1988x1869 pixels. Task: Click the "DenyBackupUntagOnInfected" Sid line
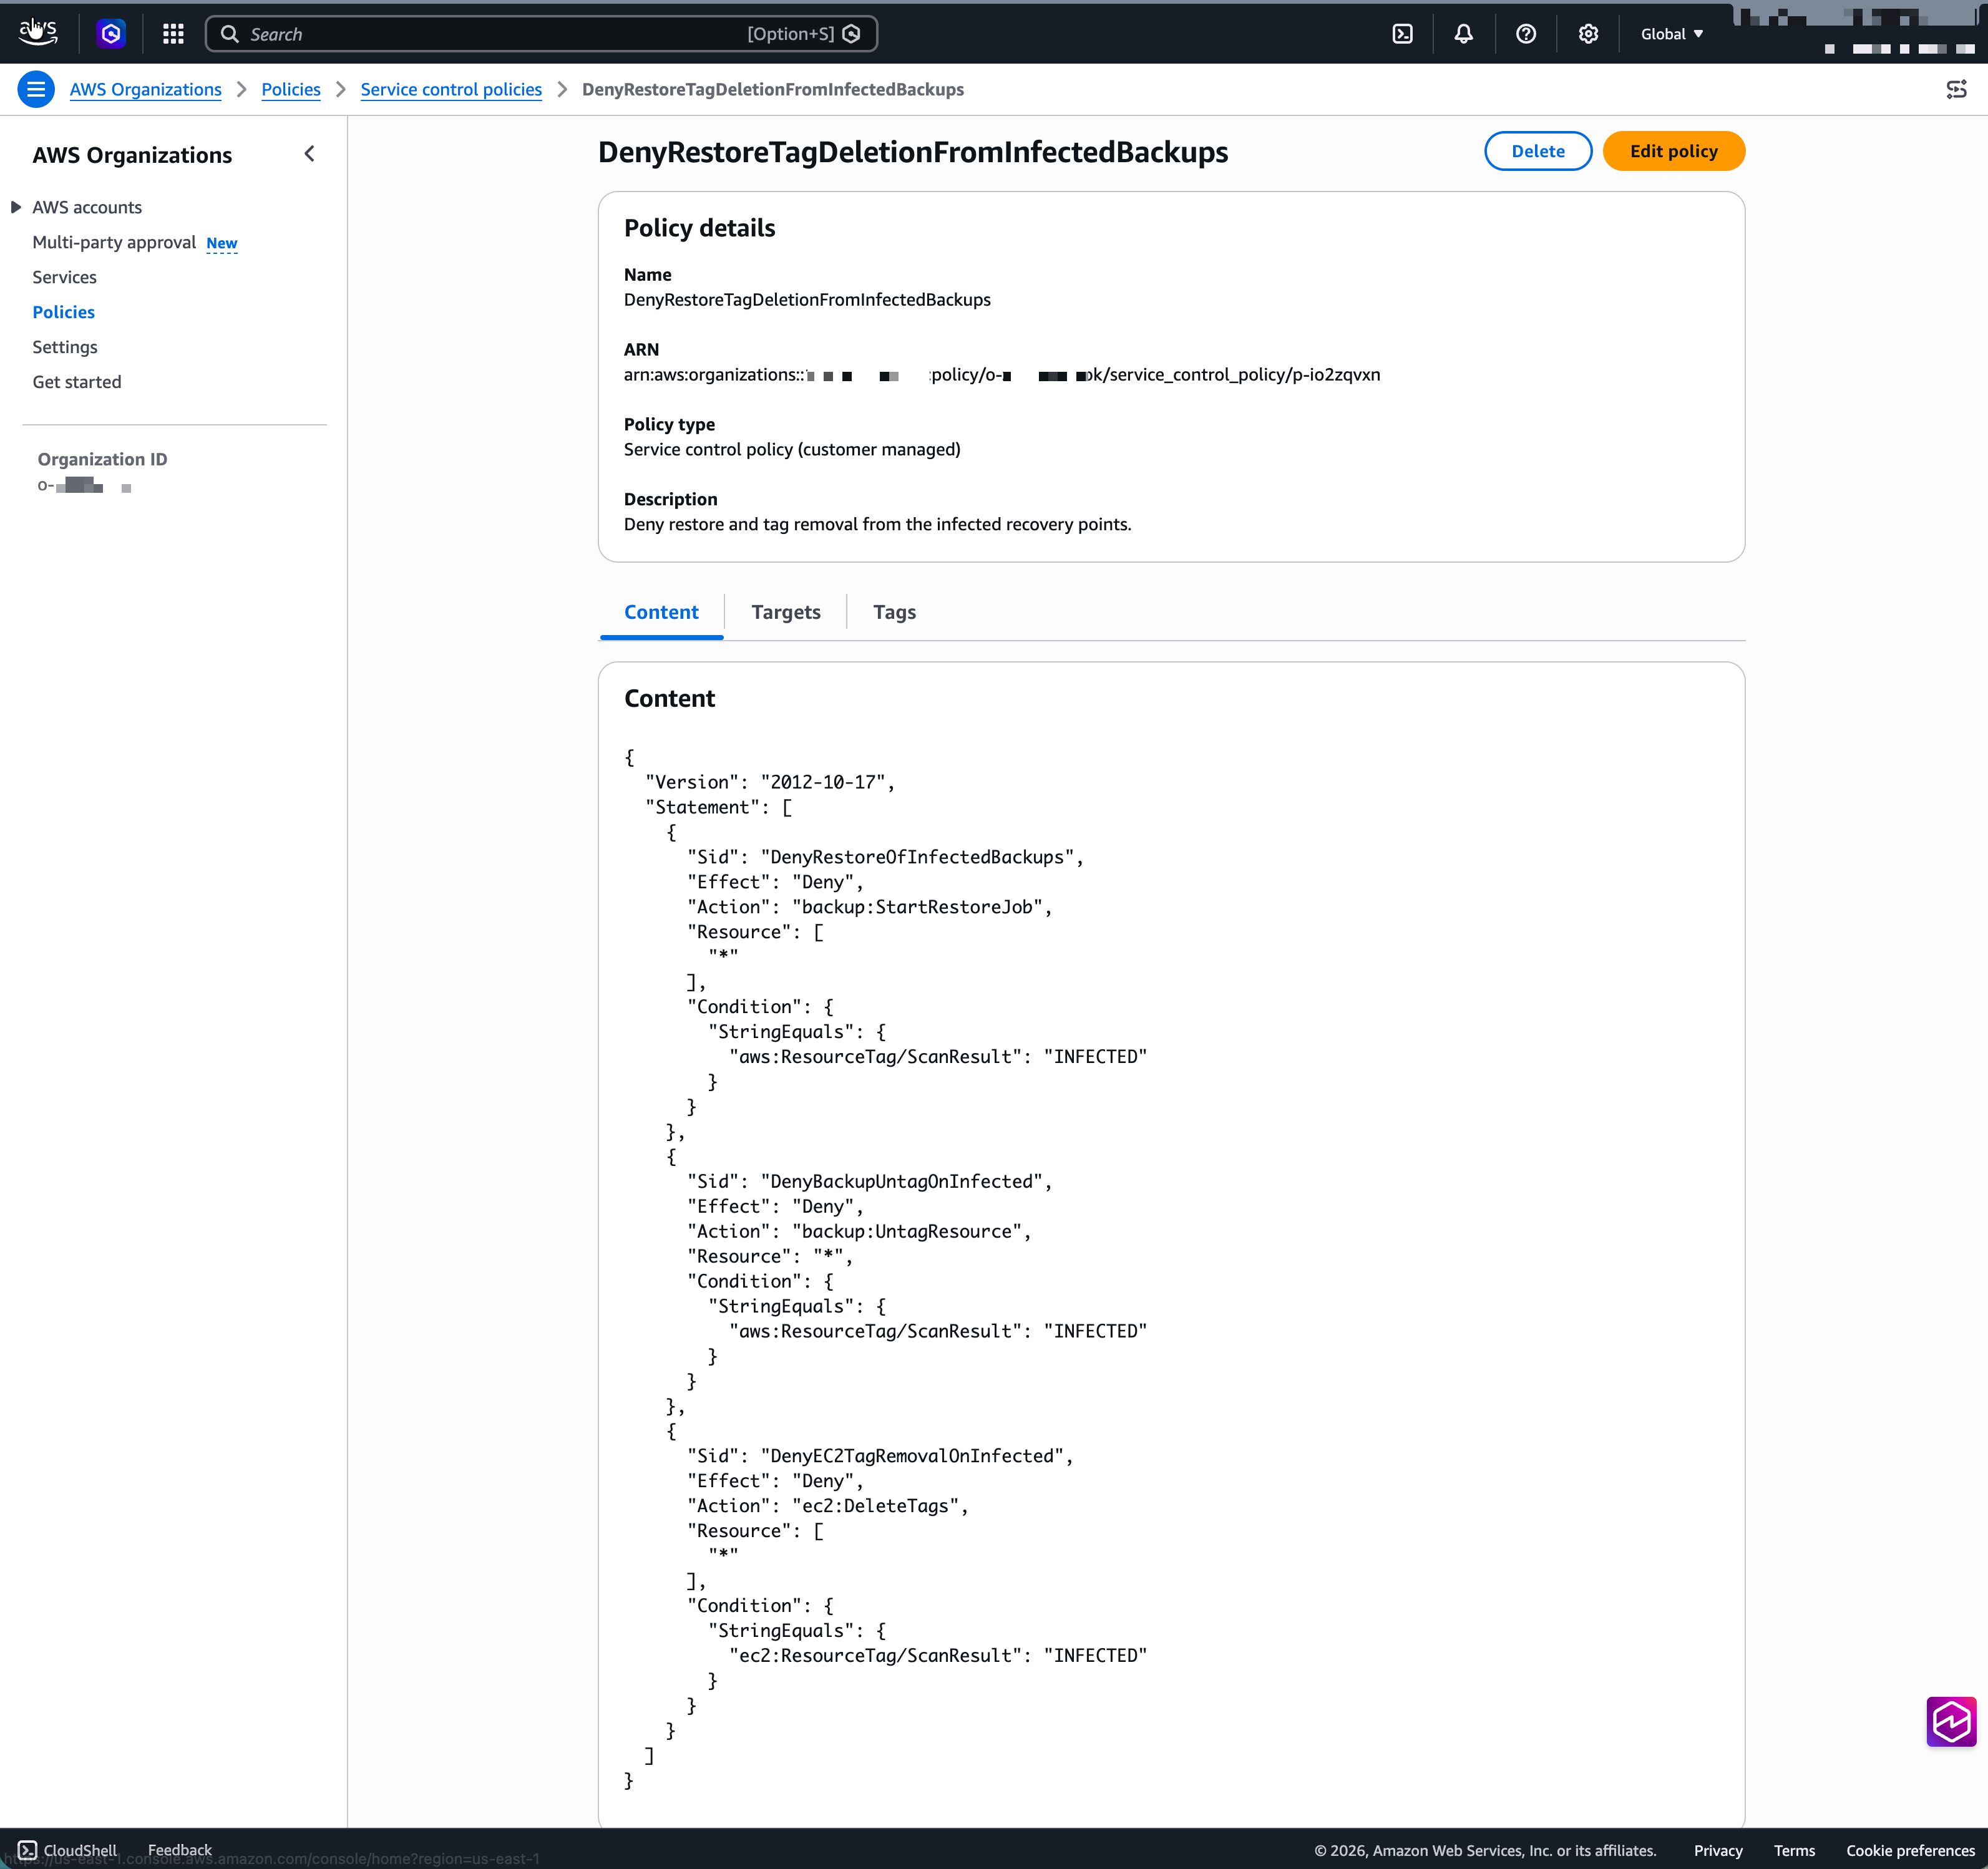coord(869,1182)
